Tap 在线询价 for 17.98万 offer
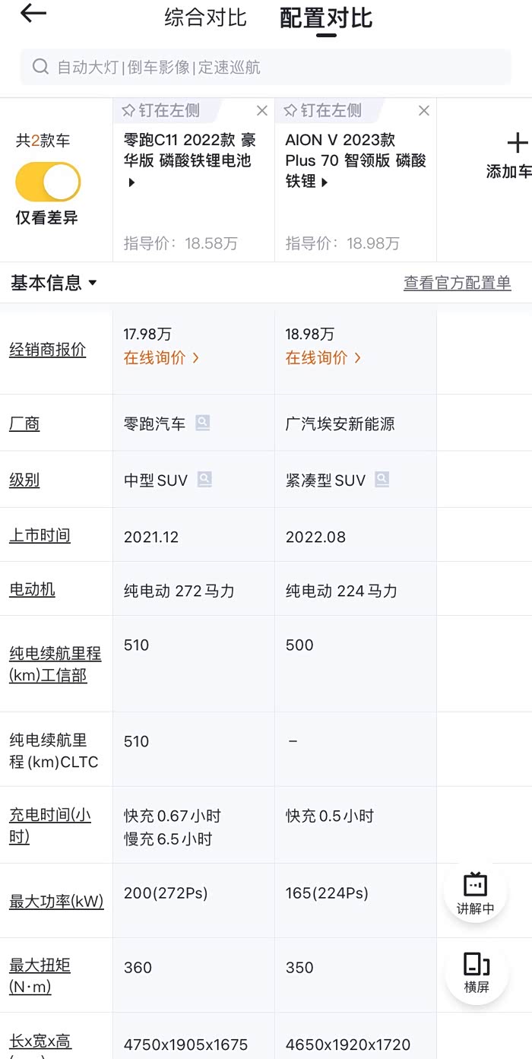The image size is (532, 1059). click(x=162, y=357)
